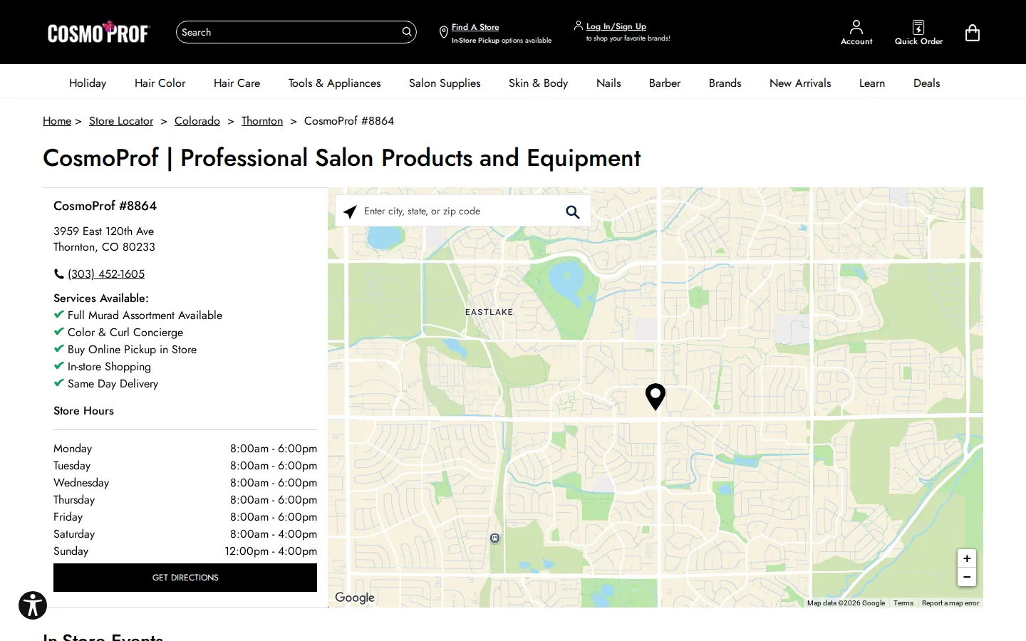Screen dimensions: 1026x641
Task: Open the Salon Supplies menu
Action: (445, 83)
